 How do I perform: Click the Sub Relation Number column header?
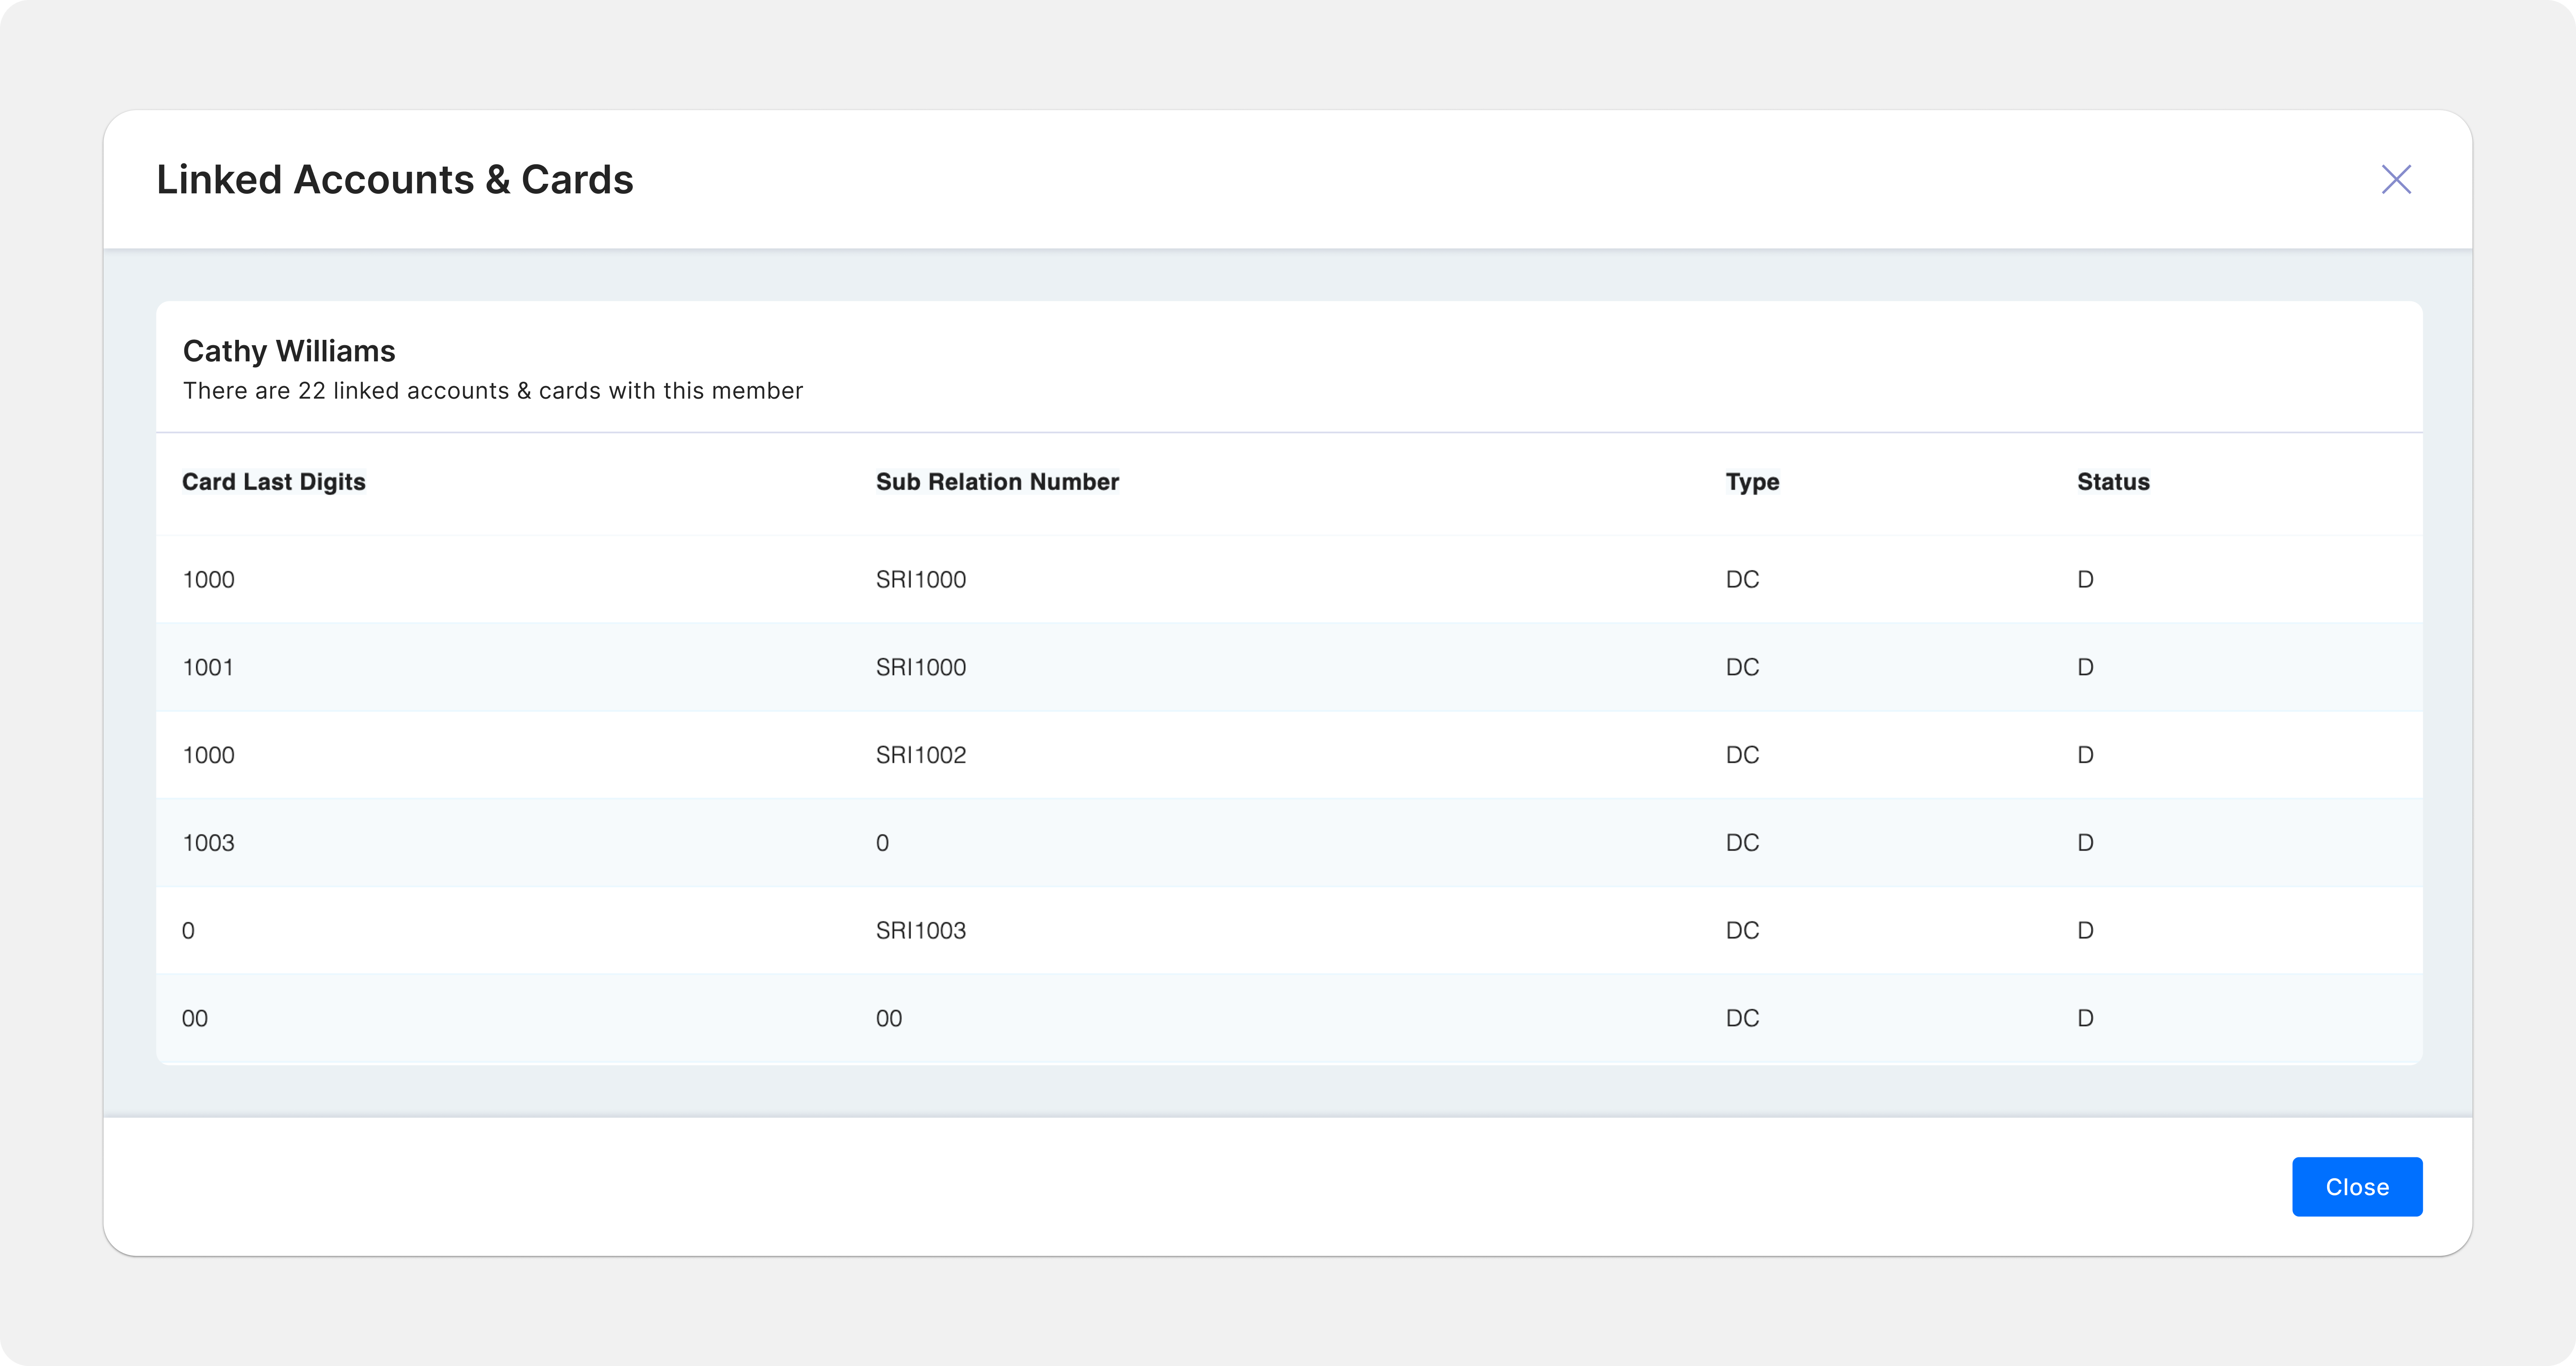tap(996, 482)
